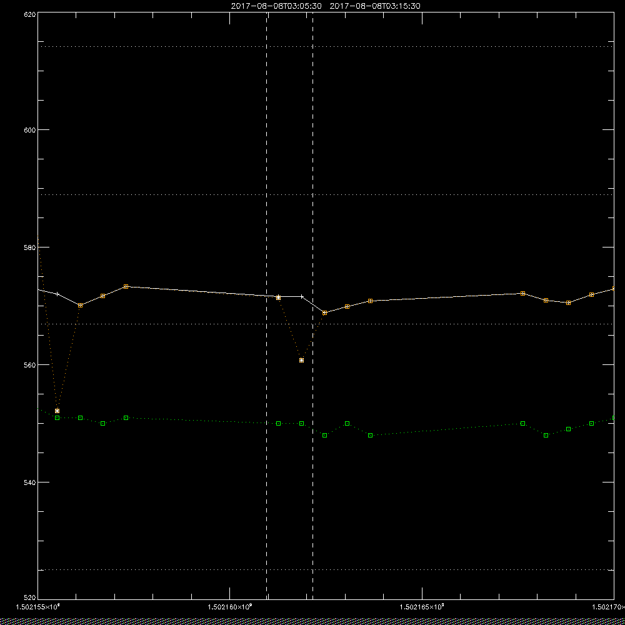Select the 560 y-axis label
625x625 pixels.
30,365
